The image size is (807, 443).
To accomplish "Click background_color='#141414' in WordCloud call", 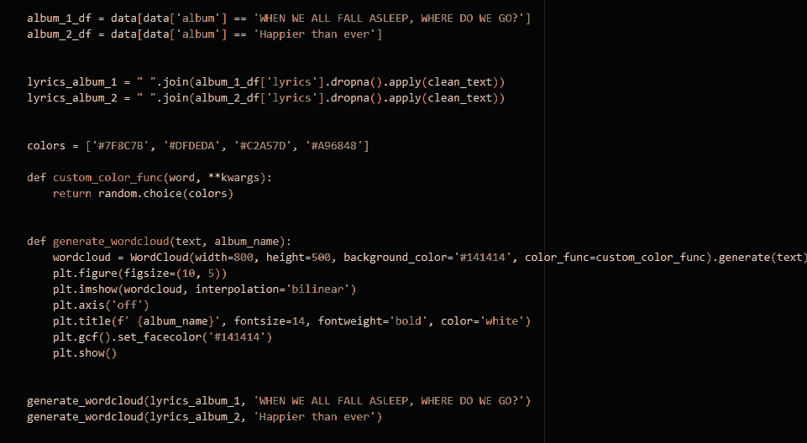I will tap(427, 258).
